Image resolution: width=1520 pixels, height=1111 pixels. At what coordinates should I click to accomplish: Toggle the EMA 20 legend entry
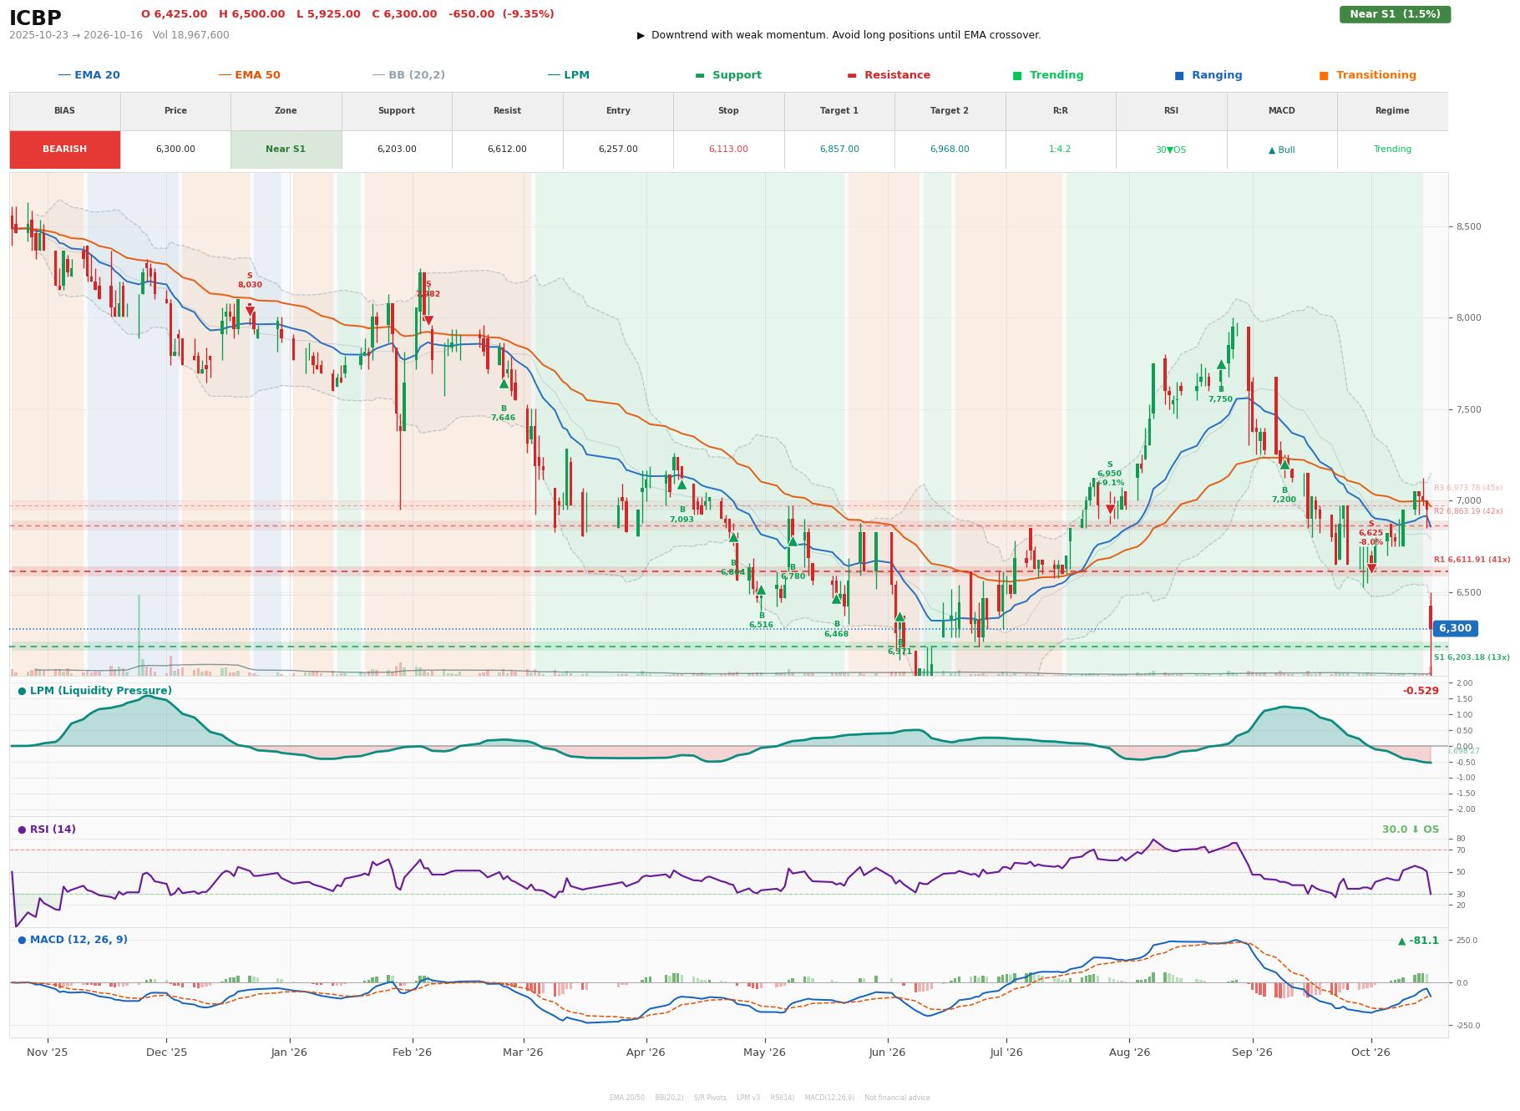(89, 75)
